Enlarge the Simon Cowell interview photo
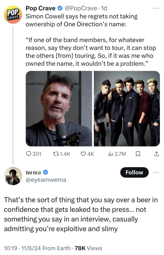Image resolution: width=164 pixels, height=255 pixels. (59, 108)
